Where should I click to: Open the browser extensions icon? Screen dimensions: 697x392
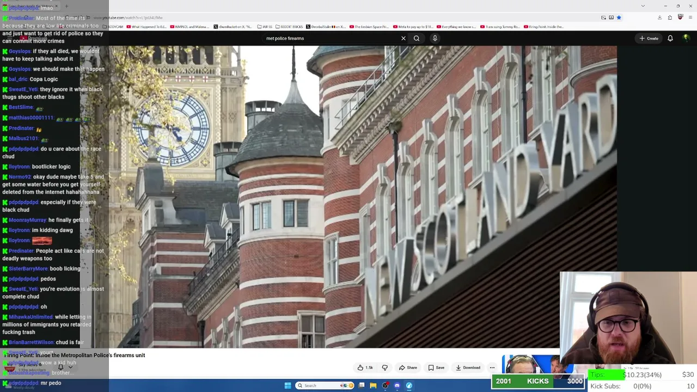pyautogui.click(x=670, y=17)
